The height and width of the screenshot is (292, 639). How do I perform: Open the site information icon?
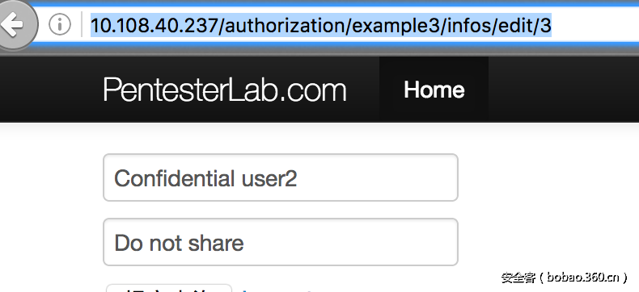(60, 25)
